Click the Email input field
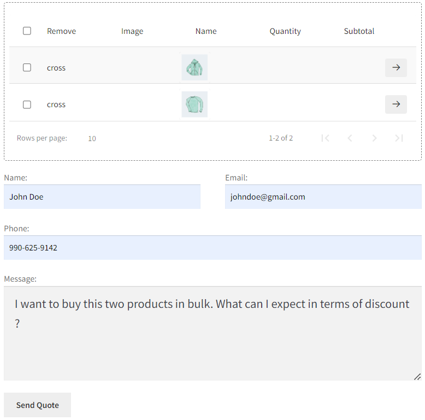Image resolution: width=425 pixels, height=420 pixels. click(323, 197)
